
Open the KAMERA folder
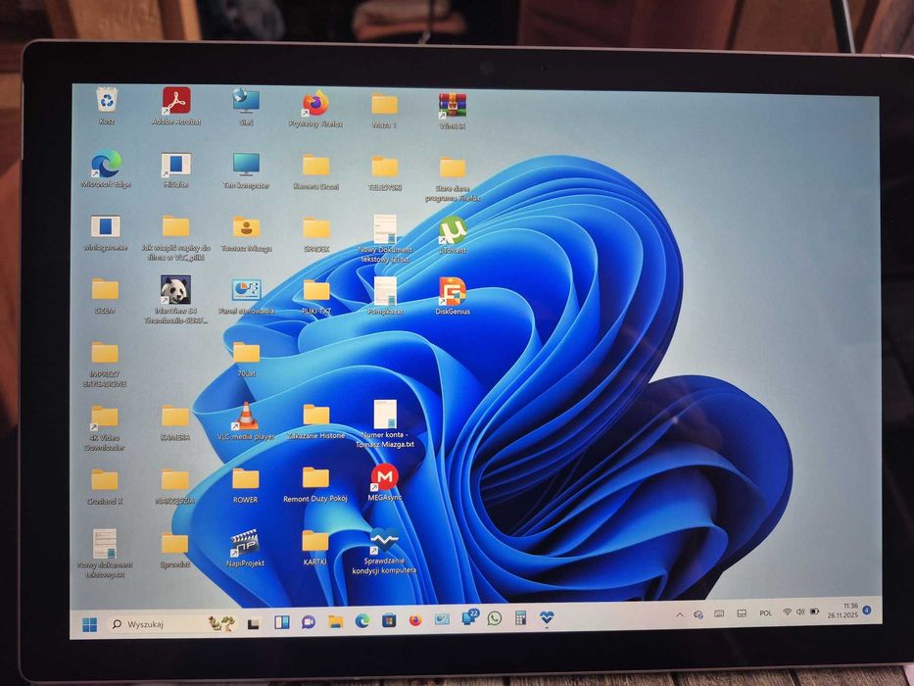(x=175, y=423)
